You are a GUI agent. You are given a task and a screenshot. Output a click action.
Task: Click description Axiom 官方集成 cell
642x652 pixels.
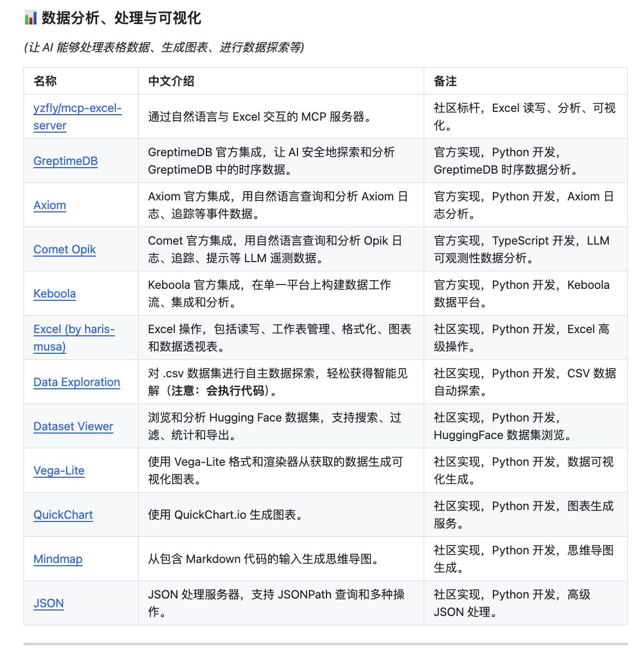coord(278,205)
